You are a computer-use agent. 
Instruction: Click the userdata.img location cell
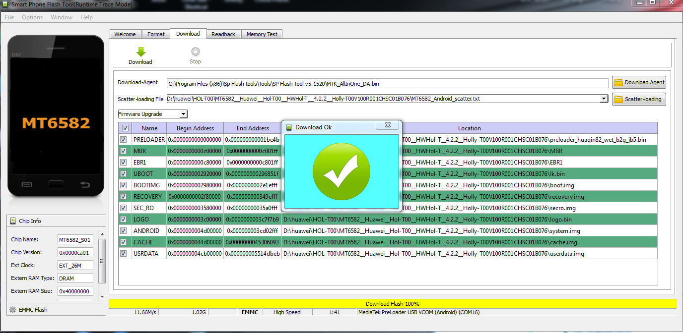[x=469, y=254]
